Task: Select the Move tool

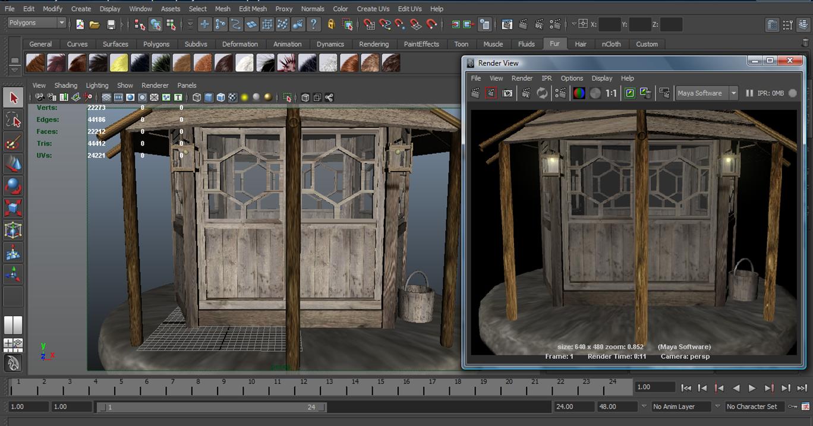Action: (13, 163)
